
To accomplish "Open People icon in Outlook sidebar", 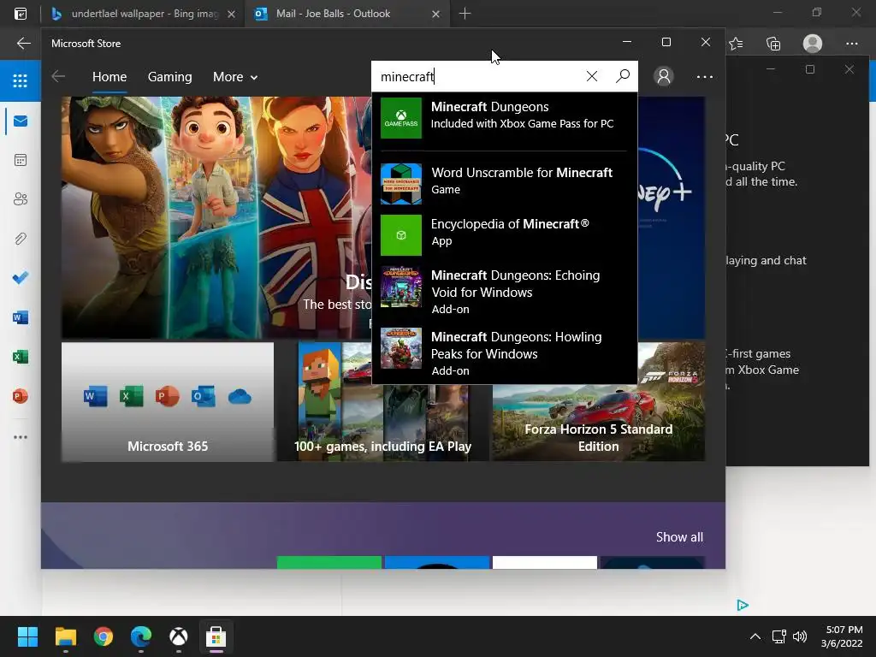I will [21, 199].
